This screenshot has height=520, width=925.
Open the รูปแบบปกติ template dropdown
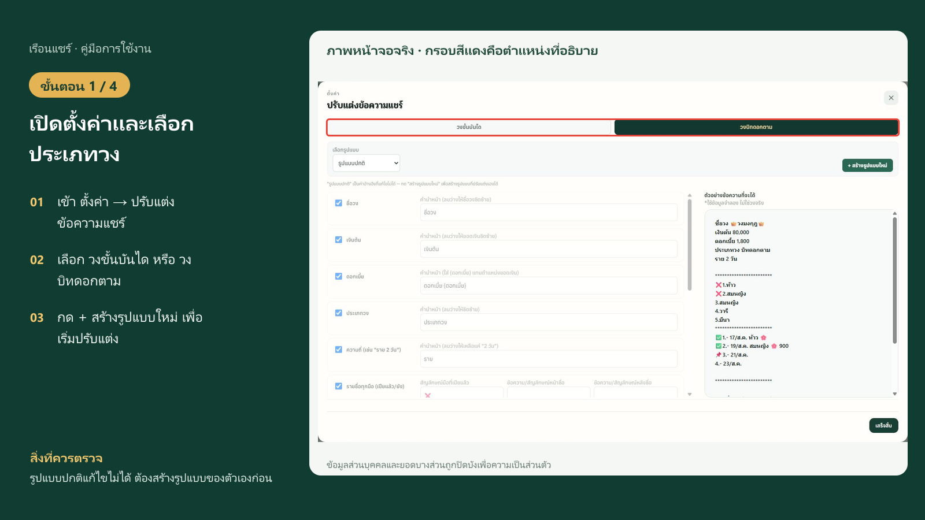click(366, 163)
